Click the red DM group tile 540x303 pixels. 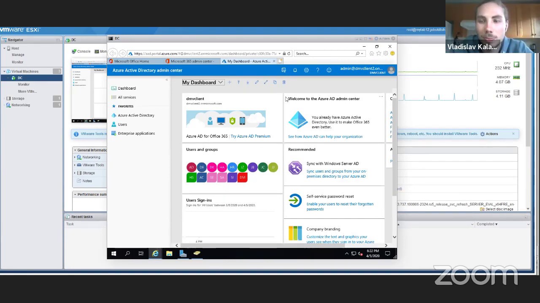click(x=242, y=178)
